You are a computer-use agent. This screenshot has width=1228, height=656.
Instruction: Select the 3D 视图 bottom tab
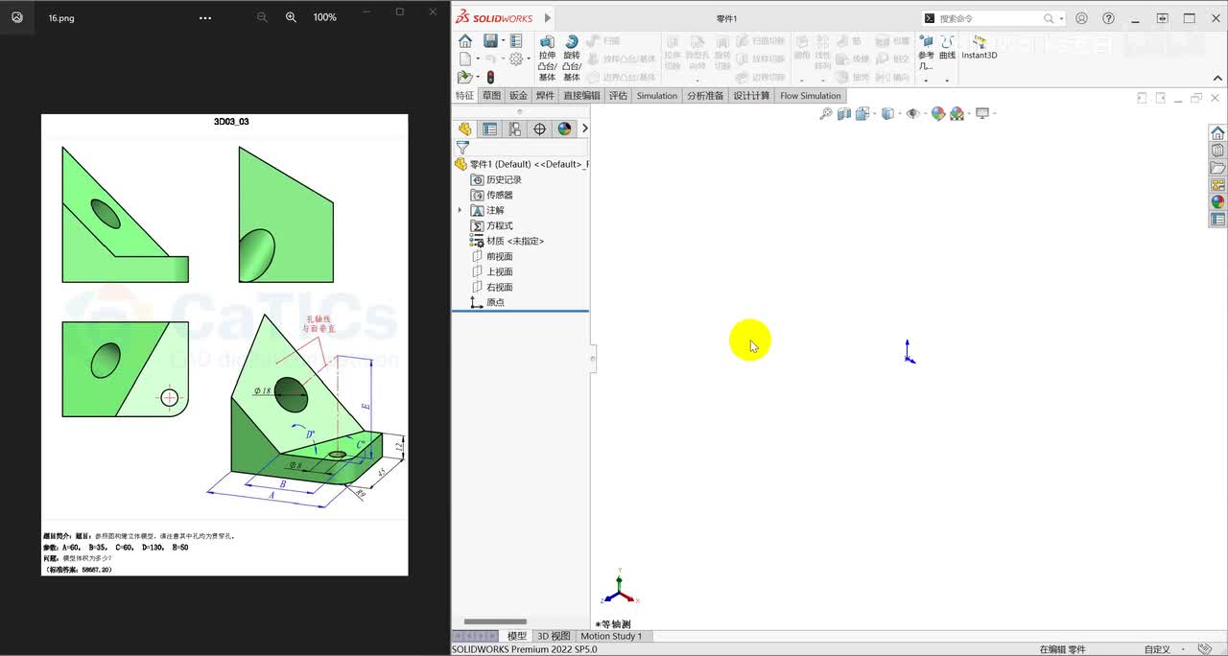[x=554, y=636]
